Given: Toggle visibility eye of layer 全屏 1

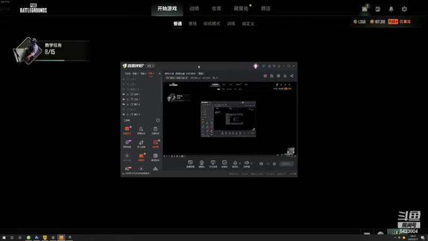Looking at the screenshot, I should click(124, 94).
